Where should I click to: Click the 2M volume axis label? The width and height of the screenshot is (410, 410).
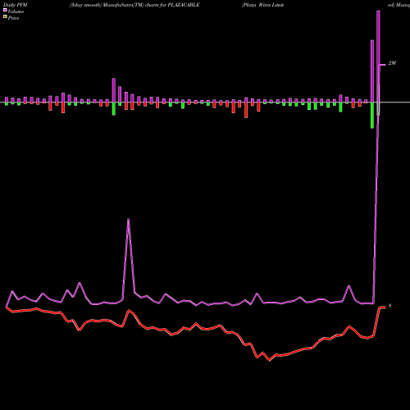(392, 63)
